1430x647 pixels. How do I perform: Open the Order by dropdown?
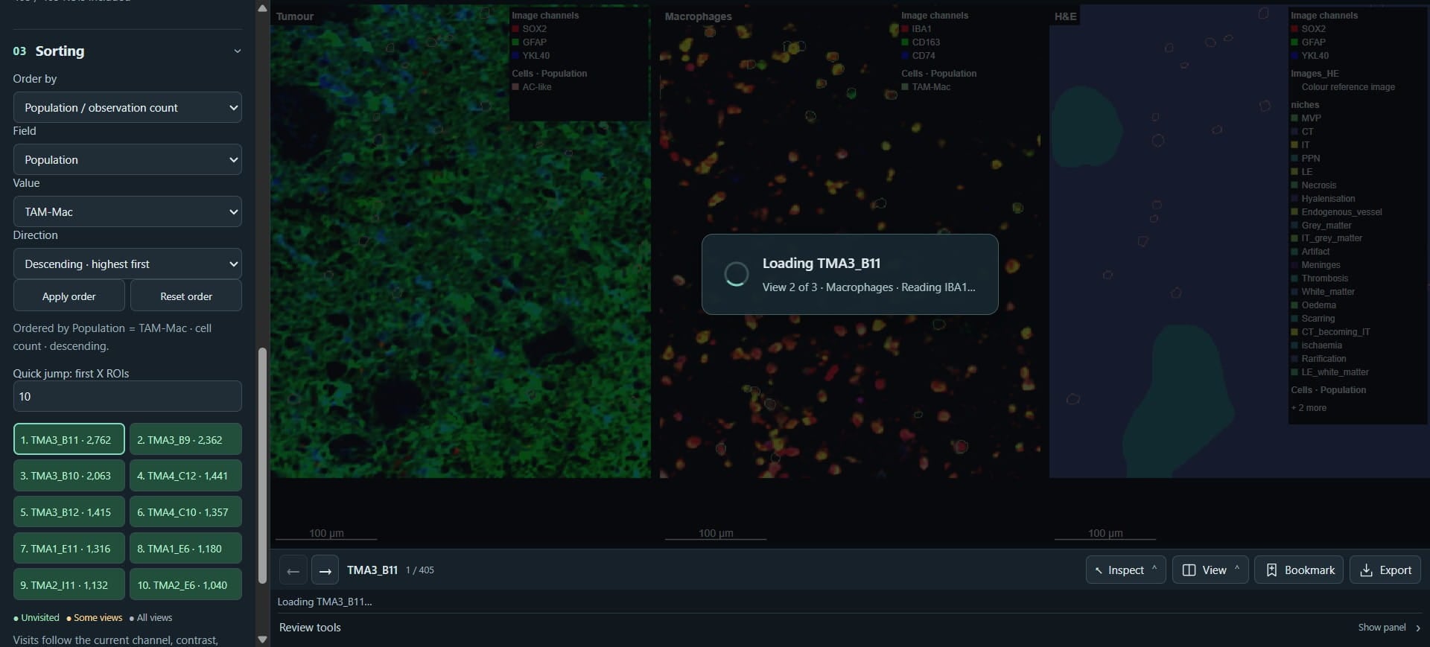127,107
